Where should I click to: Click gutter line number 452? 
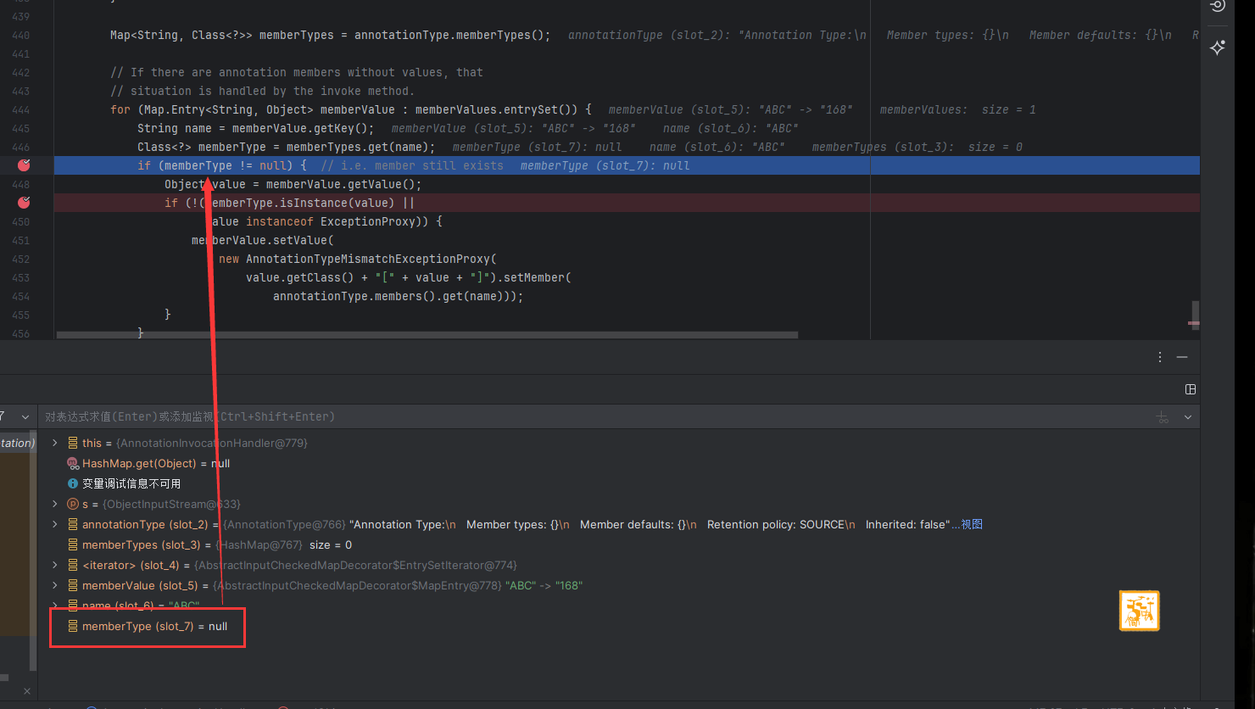(x=20, y=259)
